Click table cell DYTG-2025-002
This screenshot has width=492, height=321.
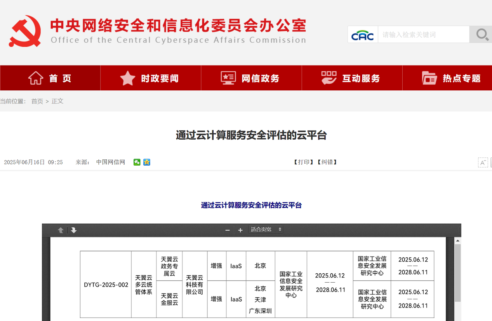point(106,285)
